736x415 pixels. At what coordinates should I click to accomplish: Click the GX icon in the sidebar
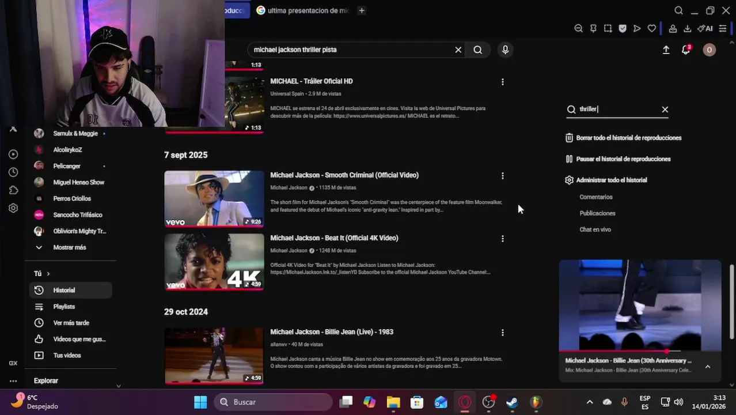pyautogui.click(x=13, y=363)
